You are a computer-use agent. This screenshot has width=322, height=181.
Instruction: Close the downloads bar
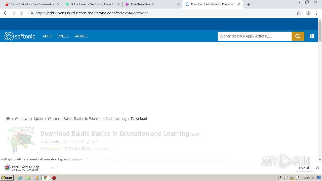tap(317, 168)
